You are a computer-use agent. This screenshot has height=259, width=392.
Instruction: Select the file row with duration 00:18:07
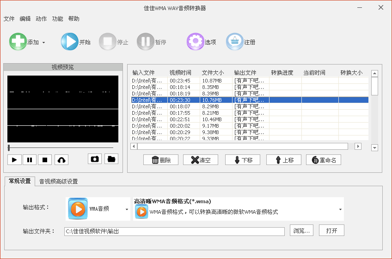[250, 106]
